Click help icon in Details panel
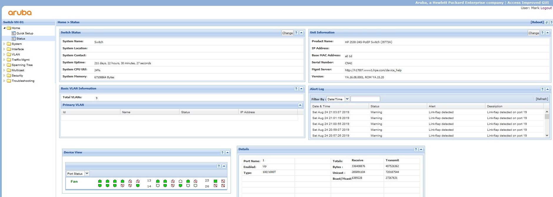The image size is (553, 197). pyautogui.click(x=416, y=150)
